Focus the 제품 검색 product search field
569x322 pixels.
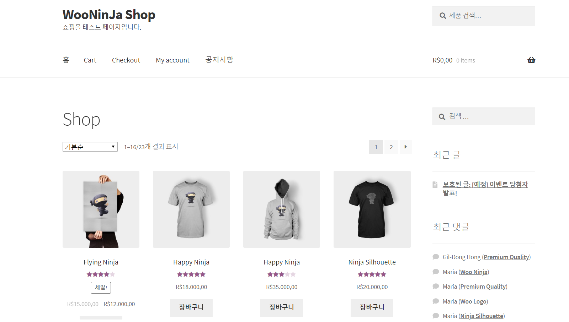click(484, 16)
